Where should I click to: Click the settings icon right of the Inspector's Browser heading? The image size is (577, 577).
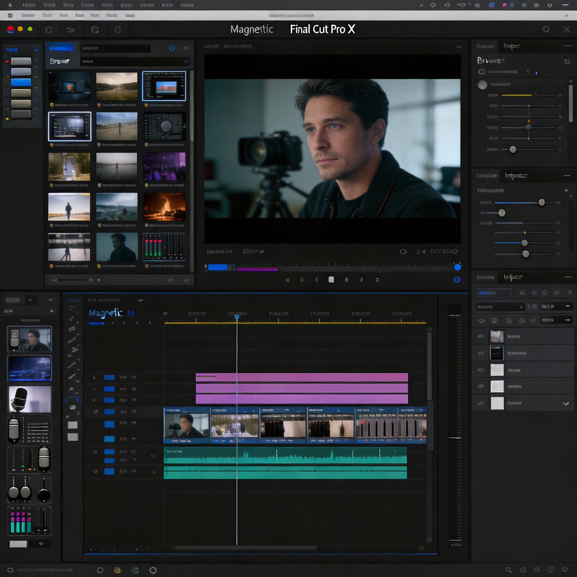(567, 61)
